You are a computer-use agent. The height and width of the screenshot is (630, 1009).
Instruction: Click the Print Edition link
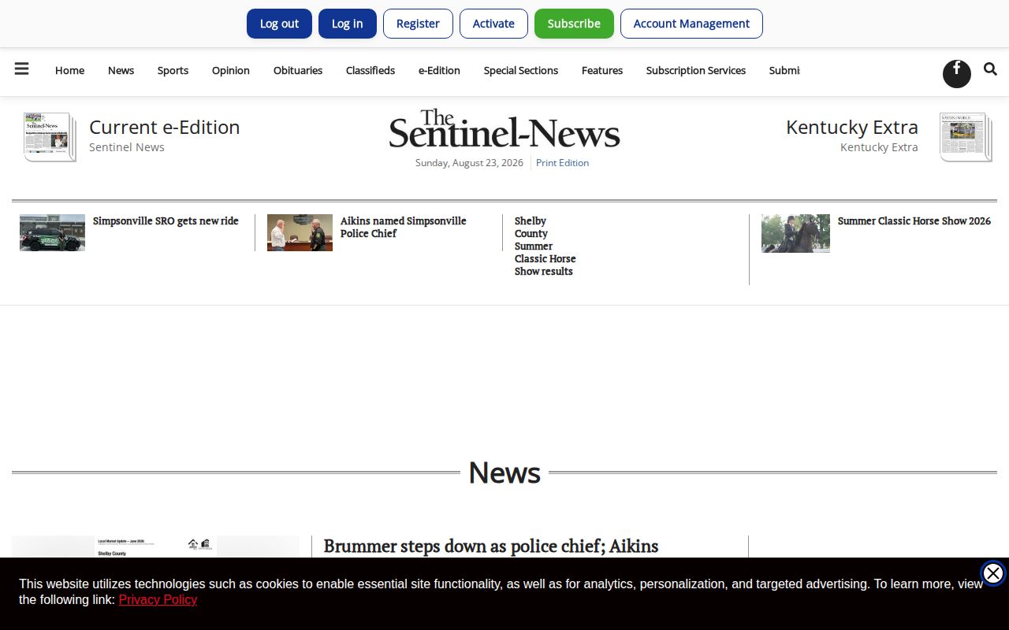[x=562, y=163]
